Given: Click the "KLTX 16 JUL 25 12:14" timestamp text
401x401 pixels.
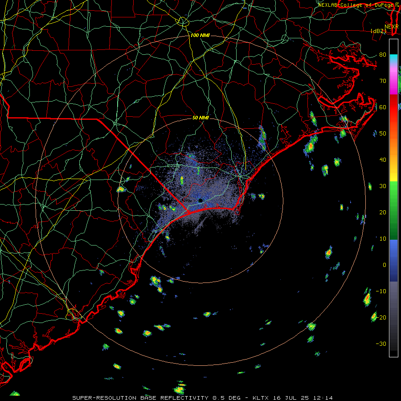Looking at the screenshot, I should pyautogui.click(x=293, y=398).
